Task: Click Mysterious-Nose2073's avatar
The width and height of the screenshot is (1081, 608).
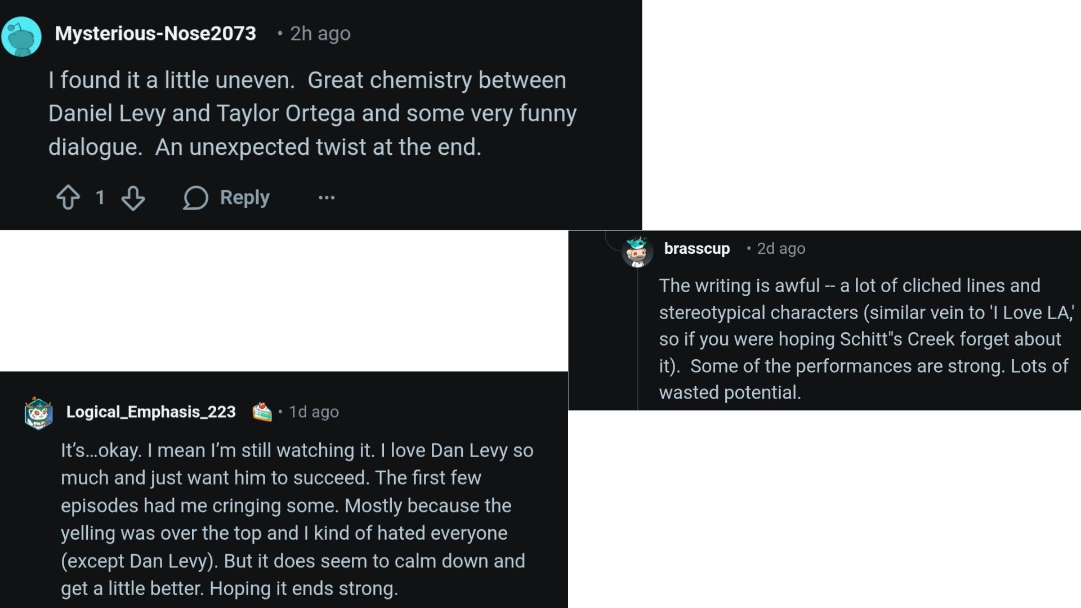Action: 21,37
